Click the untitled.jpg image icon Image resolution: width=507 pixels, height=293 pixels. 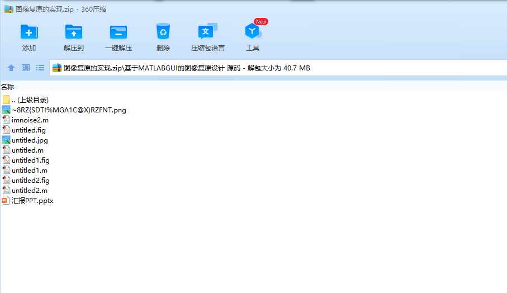pos(6,140)
